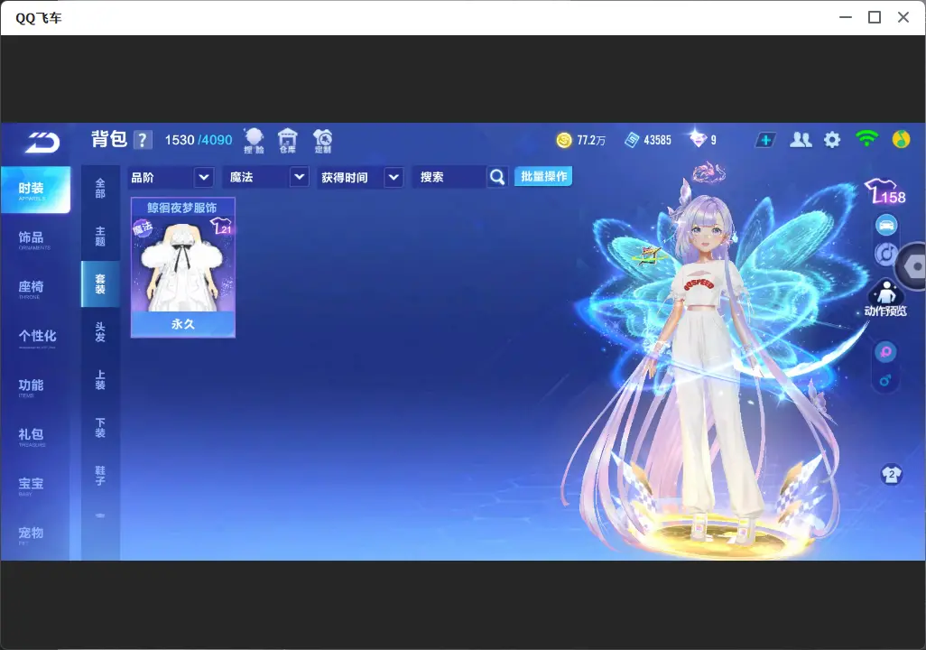This screenshot has width=926, height=650.
Task: Tap the floating hexagon assistant button
Action: coord(912,266)
